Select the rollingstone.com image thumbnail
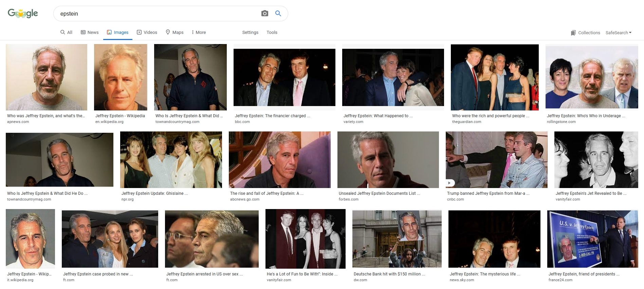Viewport: 644px width, 289px height. click(592, 77)
